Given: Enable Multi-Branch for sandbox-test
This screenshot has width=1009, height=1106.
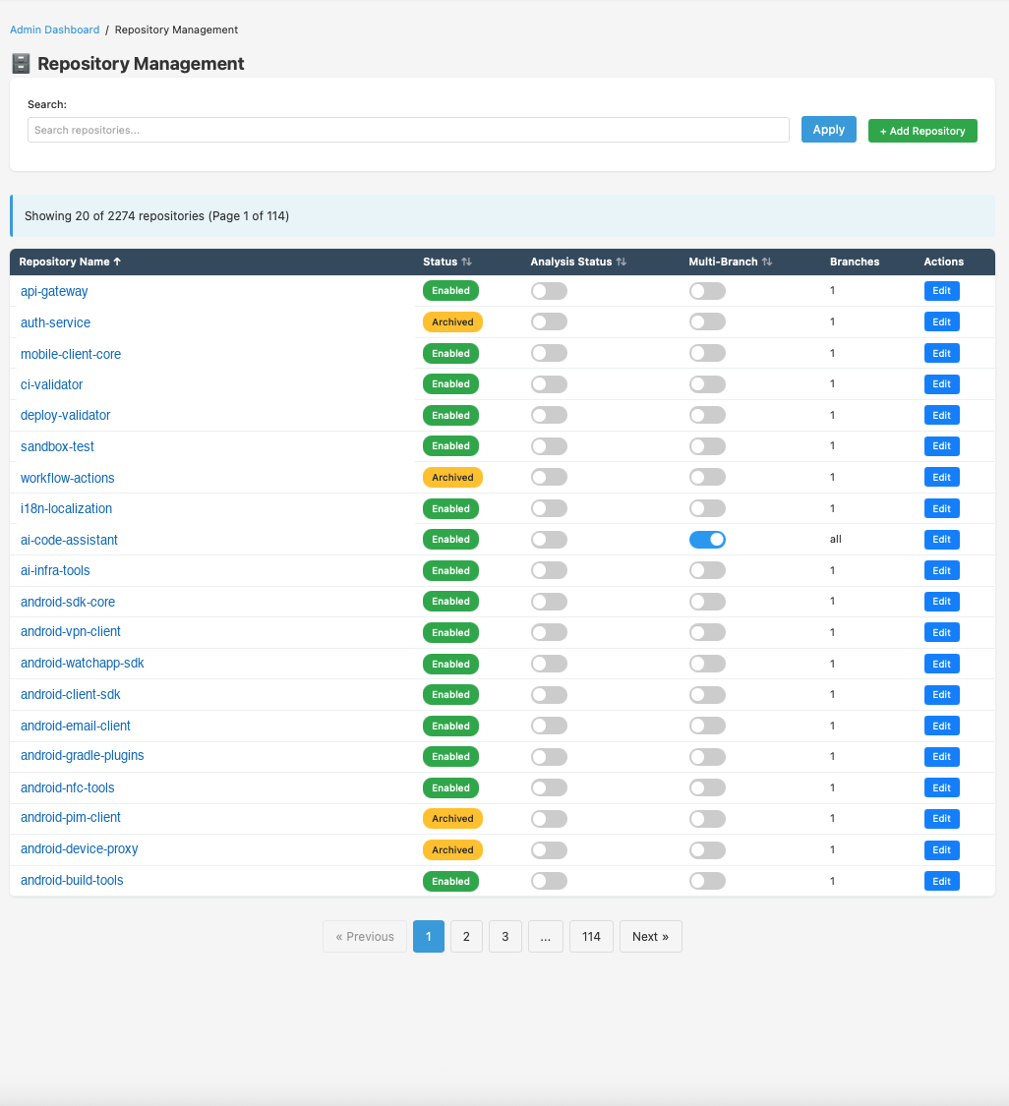Looking at the screenshot, I should (x=707, y=446).
